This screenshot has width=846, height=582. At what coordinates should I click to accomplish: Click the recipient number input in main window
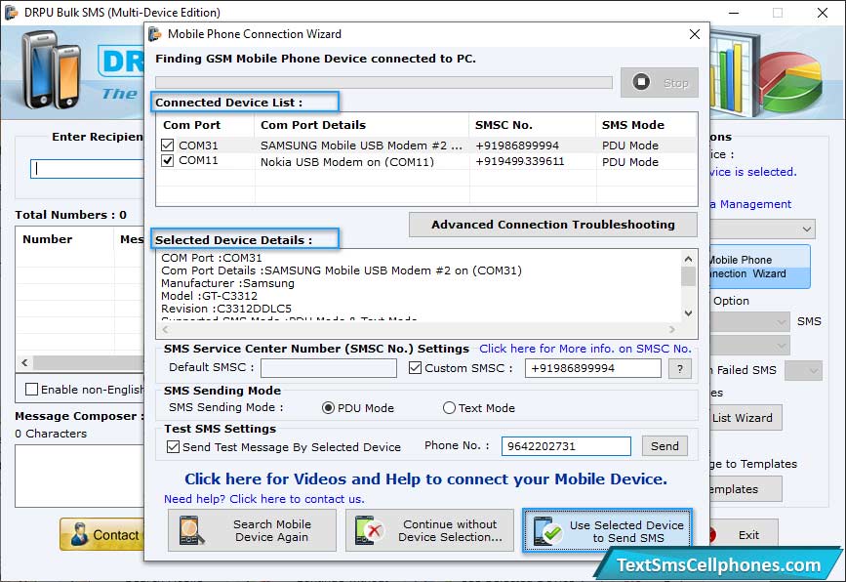[87, 169]
